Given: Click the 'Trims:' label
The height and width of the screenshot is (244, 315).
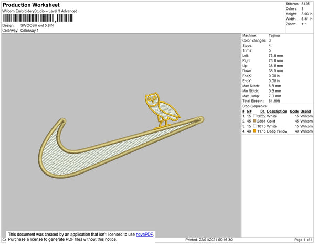Looking at the screenshot, I should pos(247,50).
